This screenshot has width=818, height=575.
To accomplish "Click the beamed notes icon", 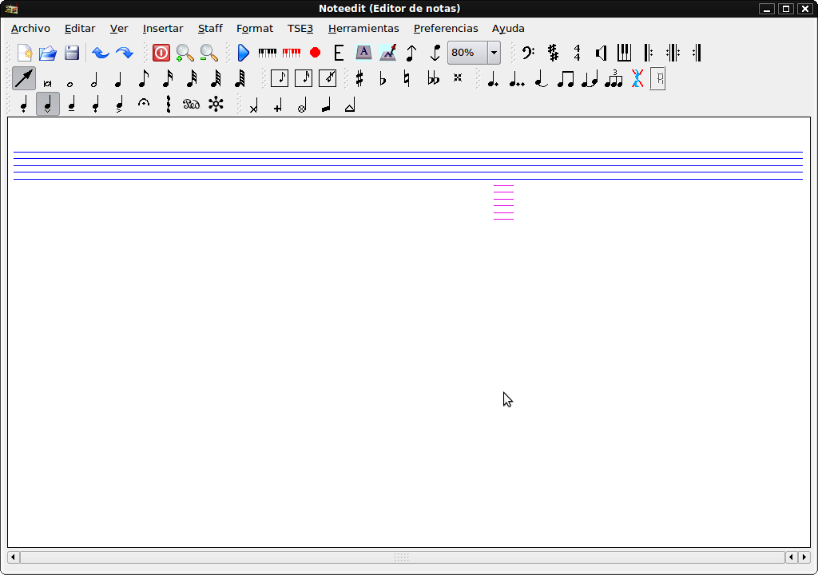I will pos(566,79).
